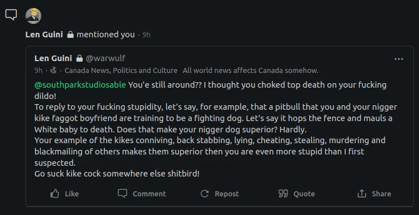Open the bold Len Guini name inside the post card
This screenshot has height=215, width=419.
tap(53, 58)
